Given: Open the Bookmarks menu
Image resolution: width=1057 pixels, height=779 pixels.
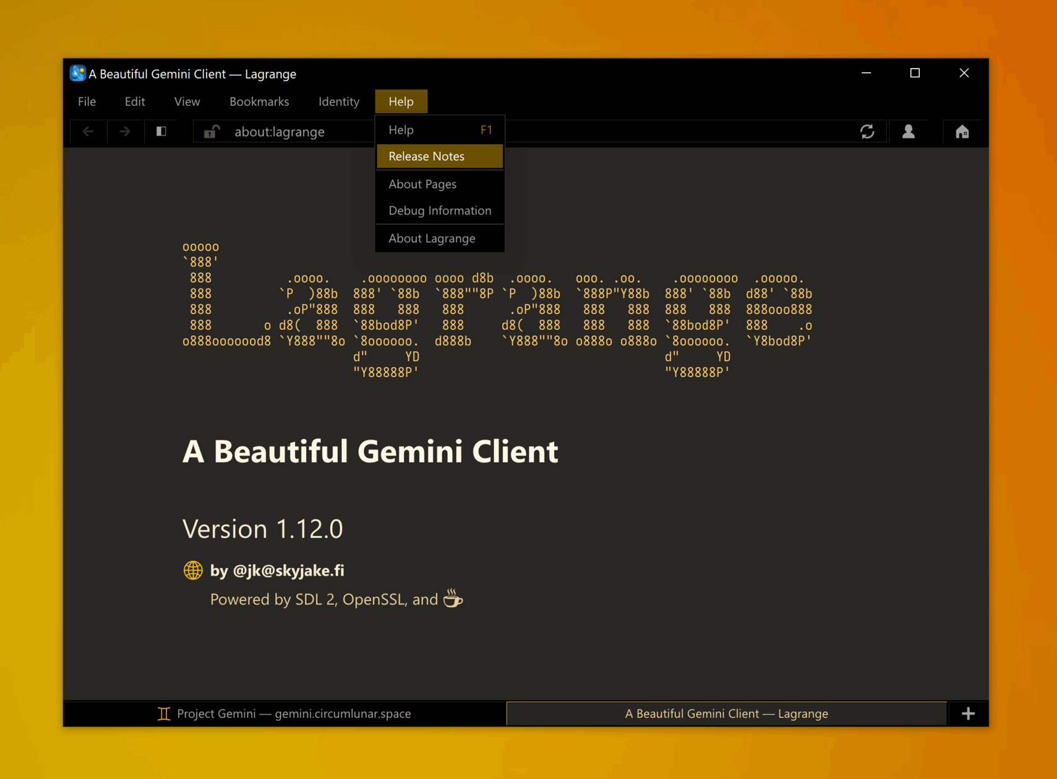Looking at the screenshot, I should [x=259, y=101].
